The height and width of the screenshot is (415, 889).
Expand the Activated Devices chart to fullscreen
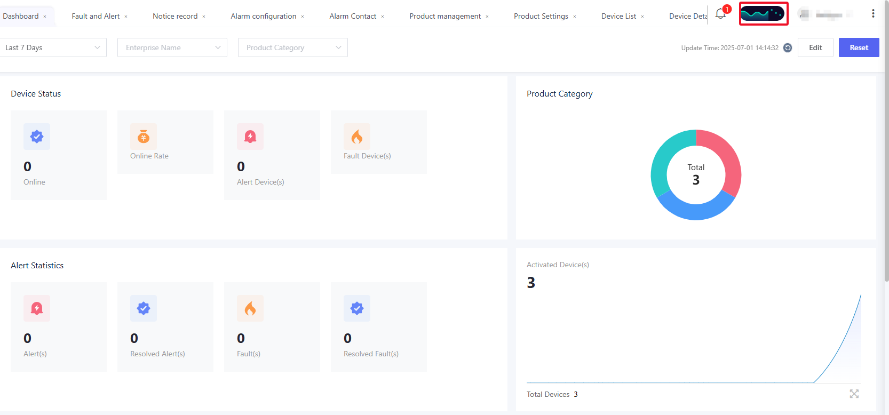click(x=854, y=394)
